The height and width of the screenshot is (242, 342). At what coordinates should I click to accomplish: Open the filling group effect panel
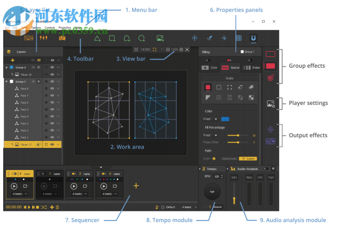(271, 66)
